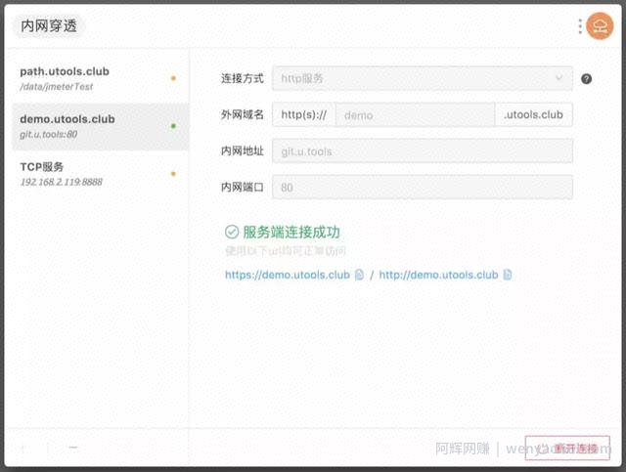
Task: Select the TCP服务 tunnel entry
Action: (101, 174)
